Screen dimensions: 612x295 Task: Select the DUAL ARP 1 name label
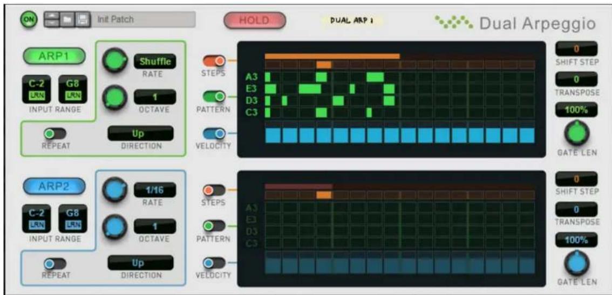(351, 21)
